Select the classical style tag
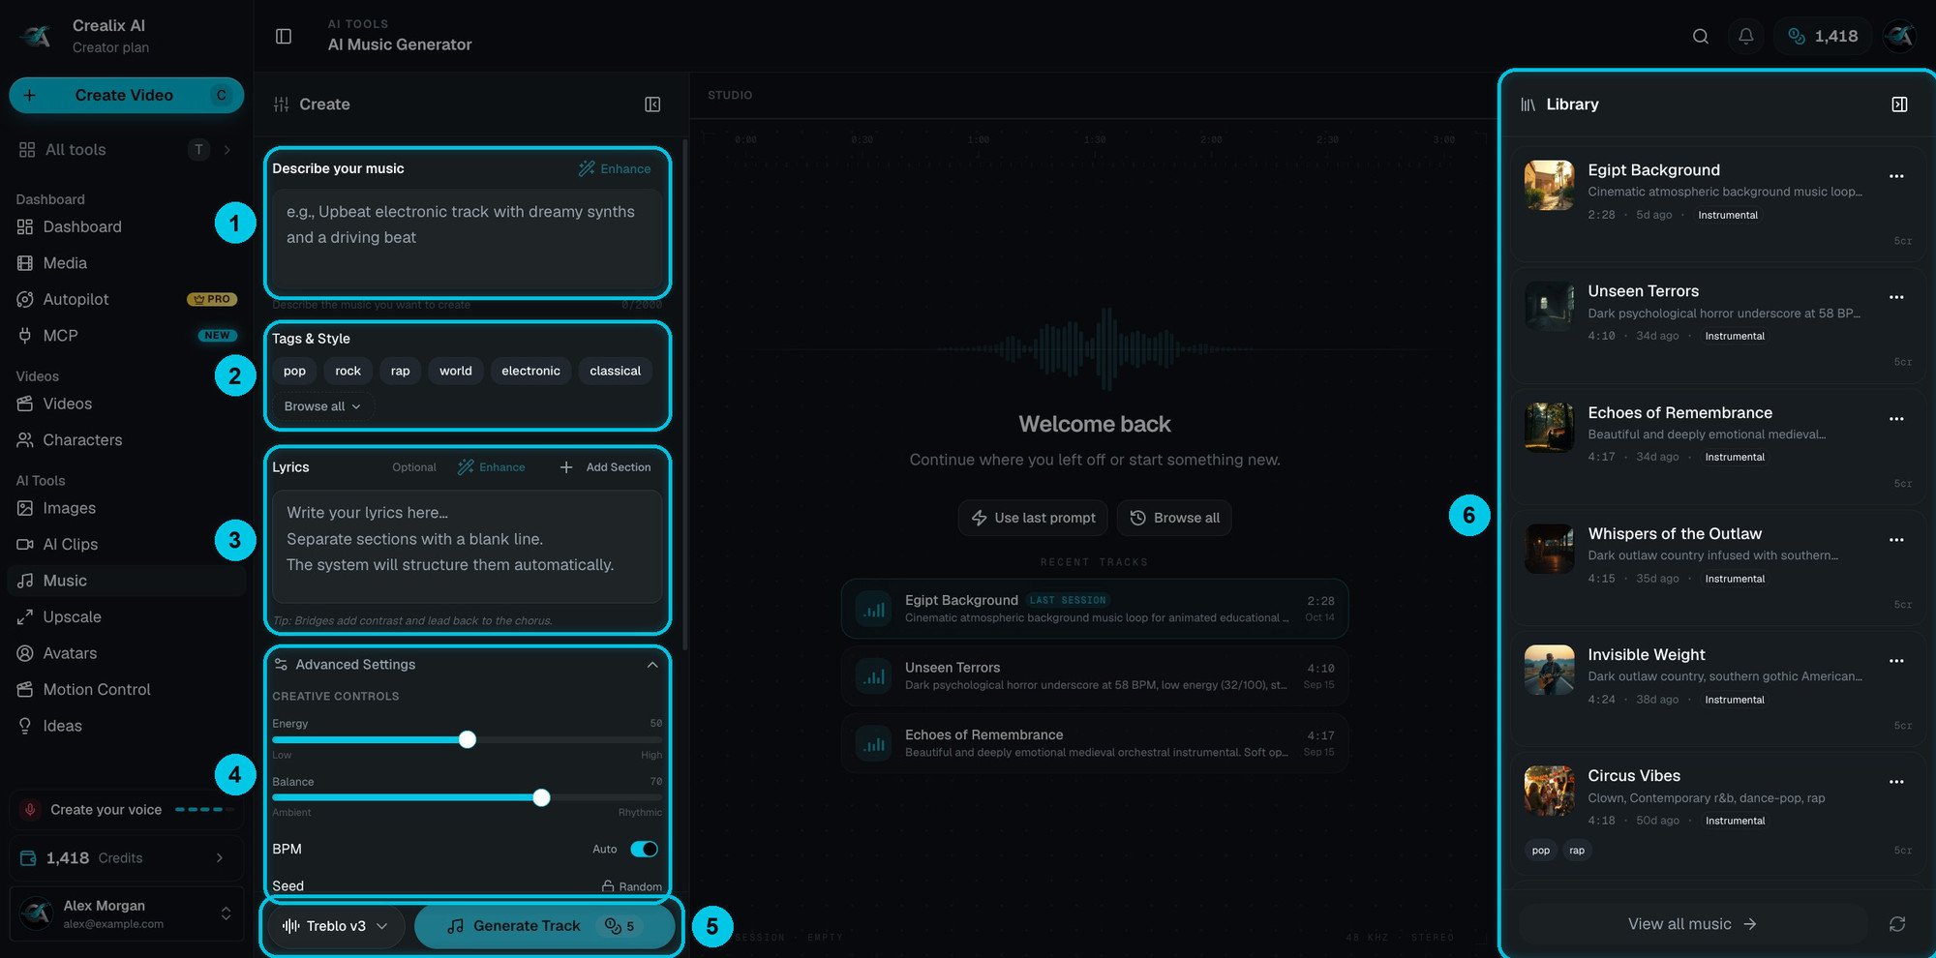The width and height of the screenshot is (1936, 958). coord(615,371)
